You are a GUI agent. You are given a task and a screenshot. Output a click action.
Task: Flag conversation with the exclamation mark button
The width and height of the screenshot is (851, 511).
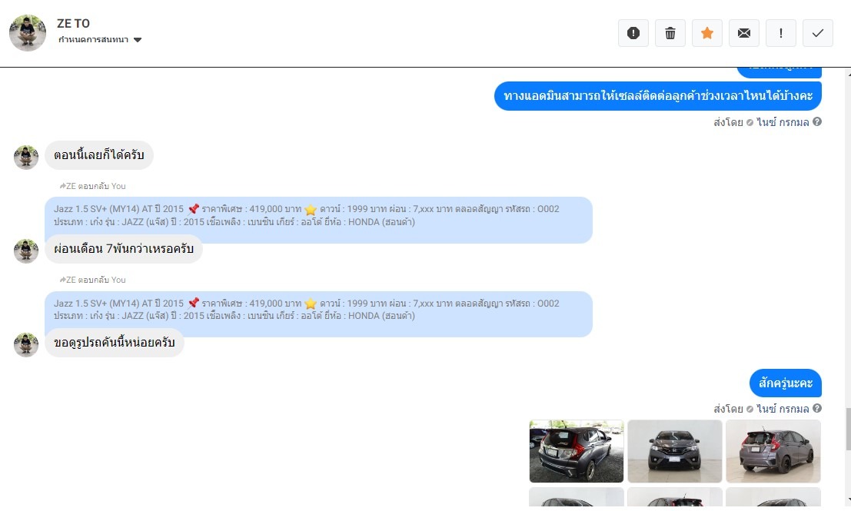(780, 33)
